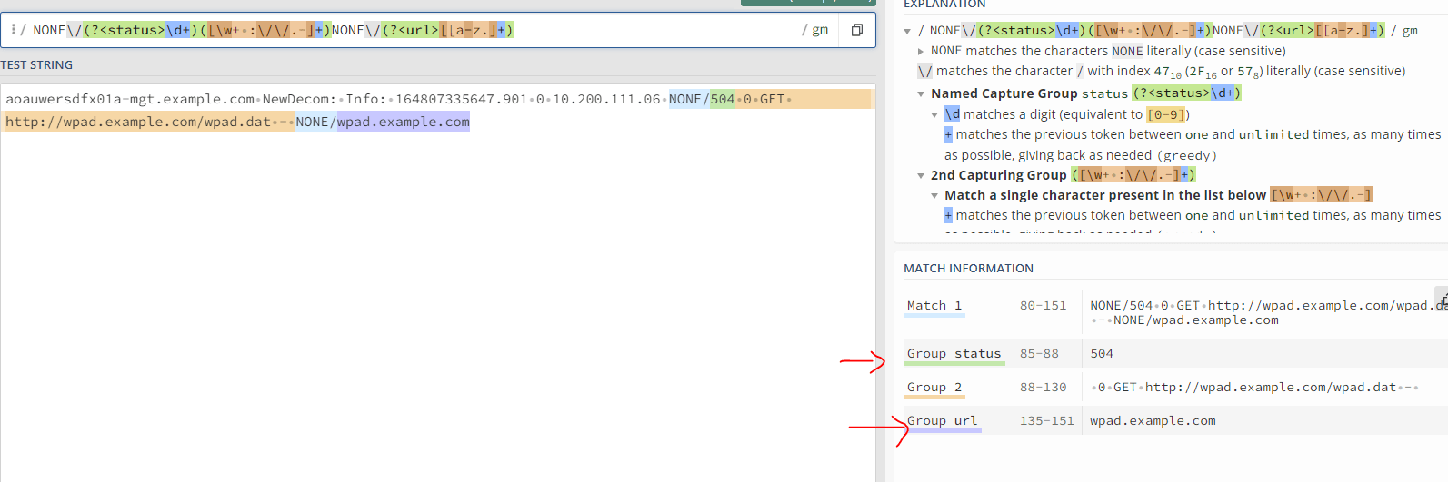Select the Group status label
The height and width of the screenshot is (482, 1448).
click(x=954, y=354)
